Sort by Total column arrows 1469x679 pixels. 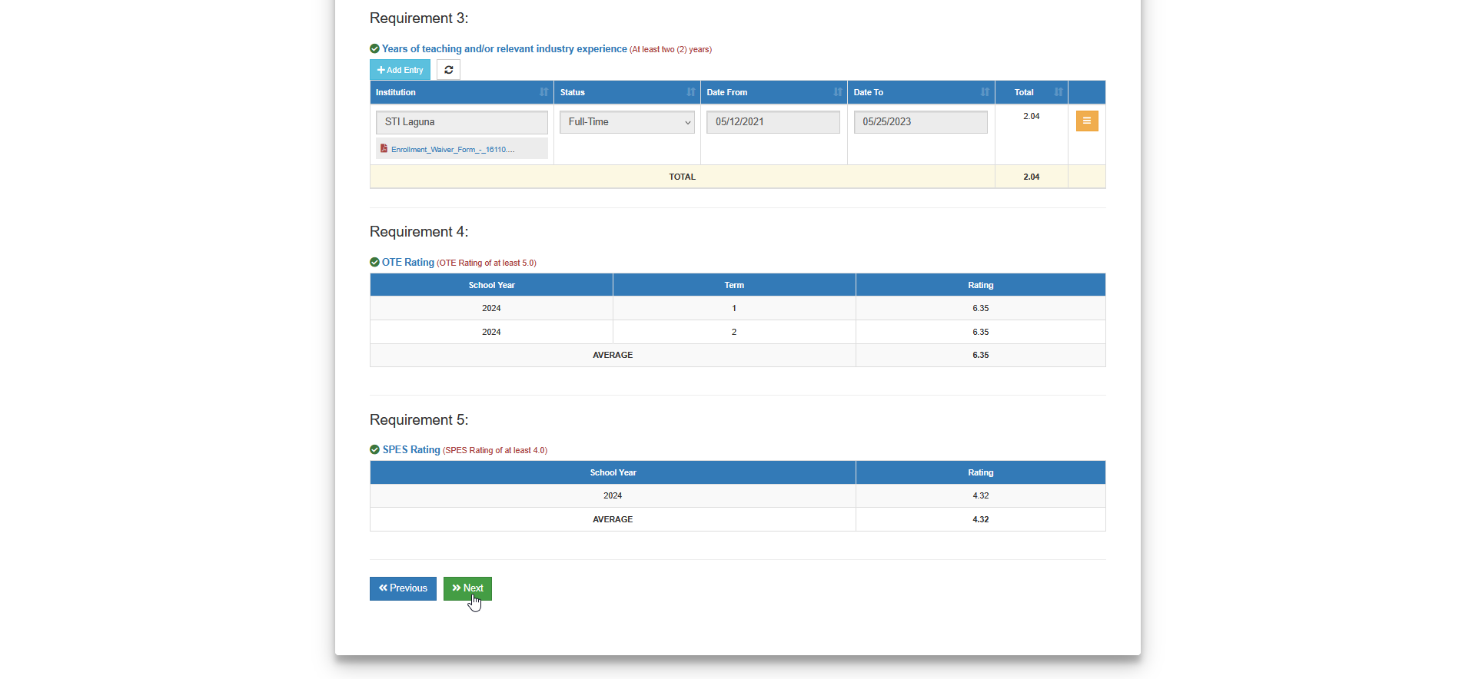pyautogui.click(x=1059, y=92)
